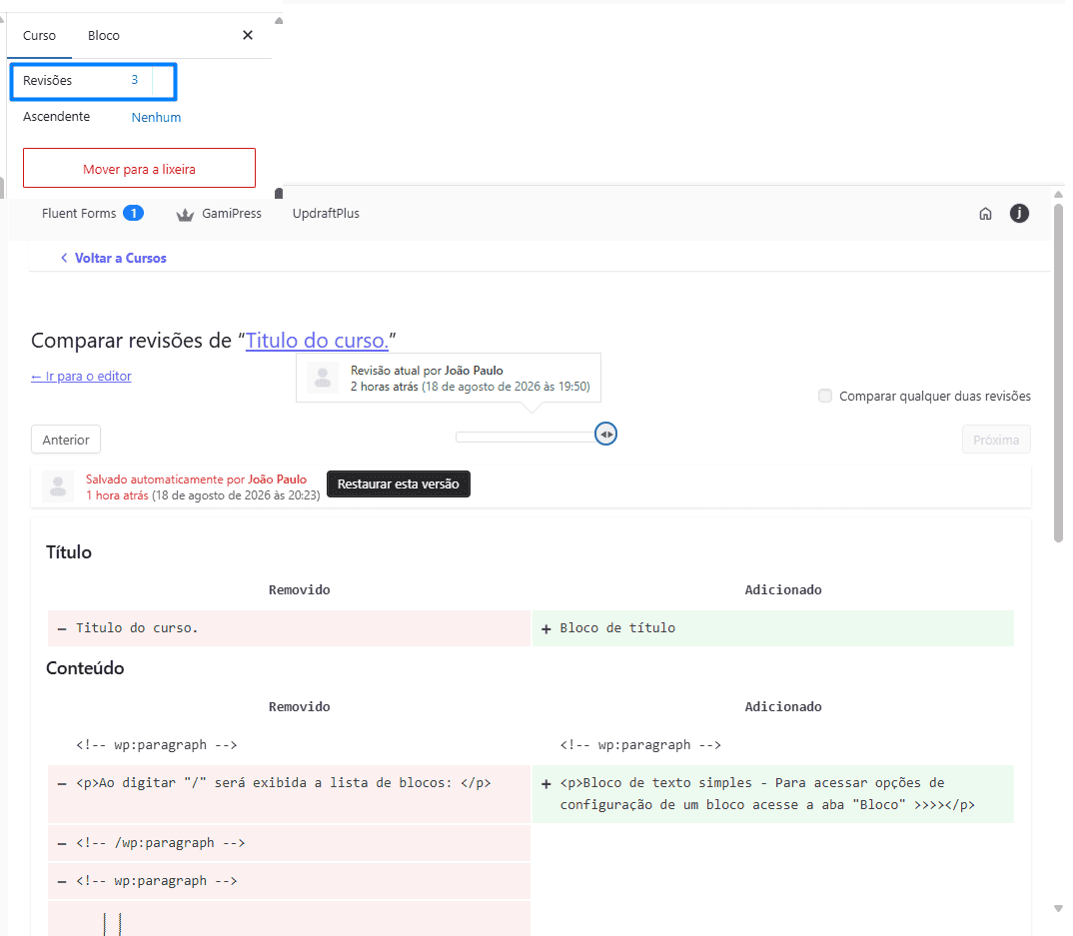Click the current revision tooltip avatar
Image resolution: width=1073 pixels, height=936 pixels.
point(323,378)
